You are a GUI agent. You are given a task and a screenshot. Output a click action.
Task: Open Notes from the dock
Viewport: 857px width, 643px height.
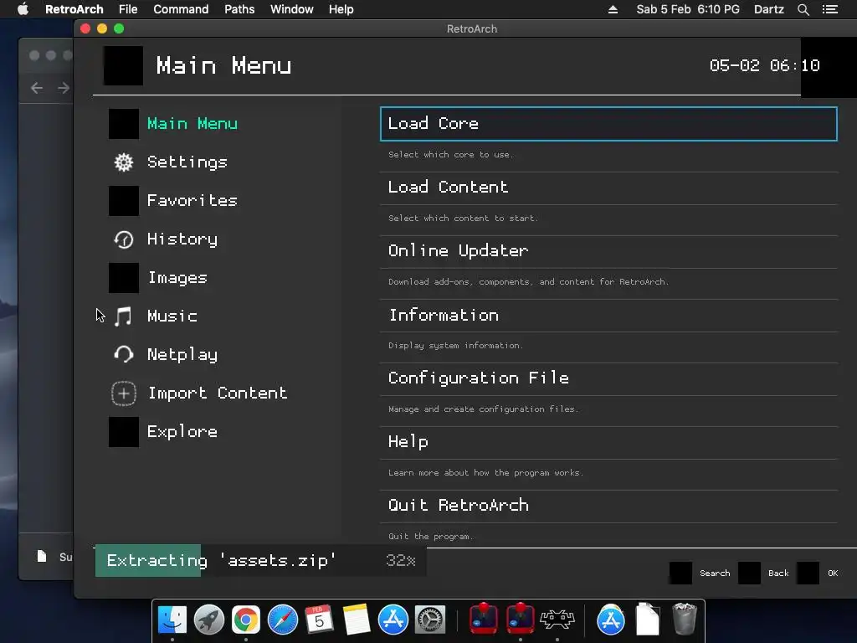(357, 620)
